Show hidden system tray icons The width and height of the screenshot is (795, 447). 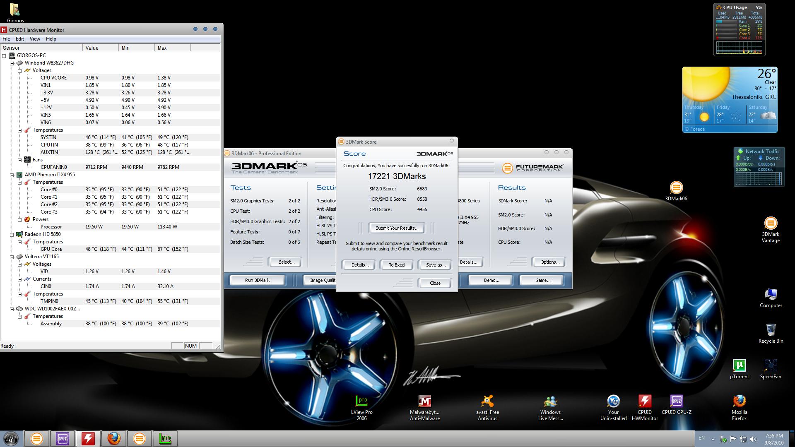click(x=713, y=439)
